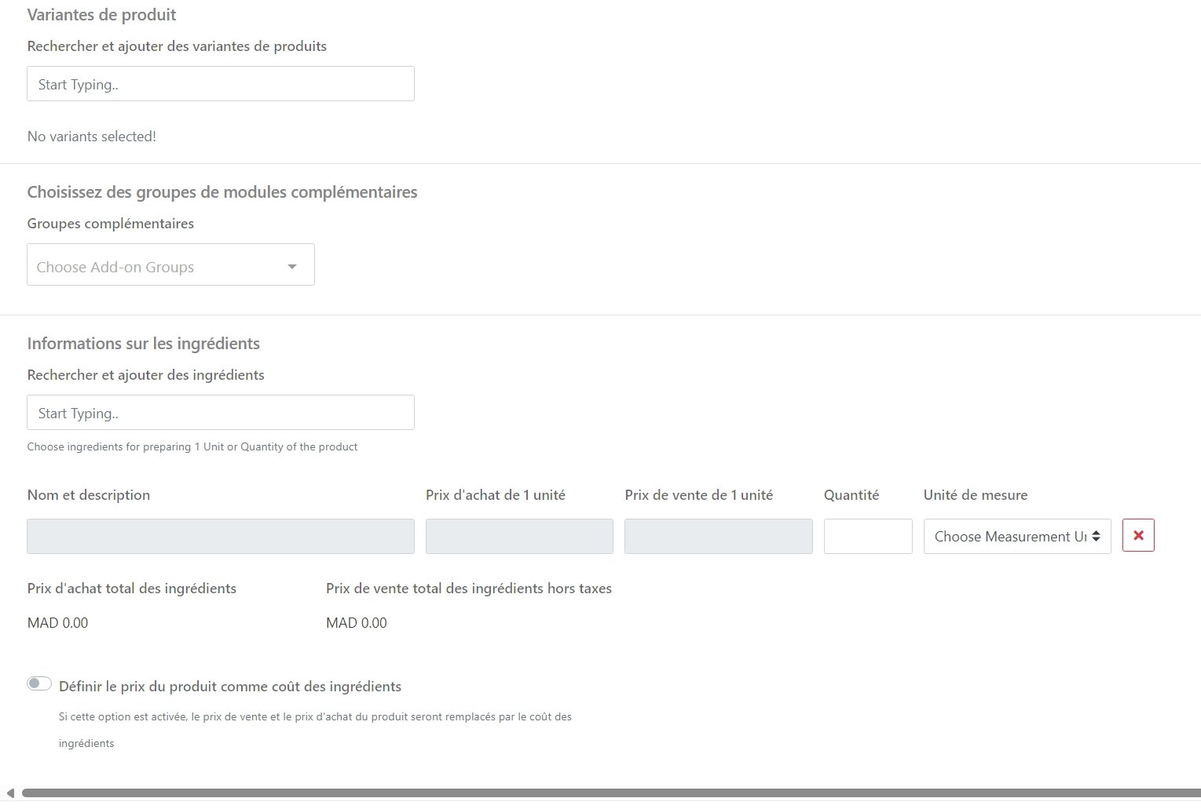Focus the product variants search field

pos(220,84)
